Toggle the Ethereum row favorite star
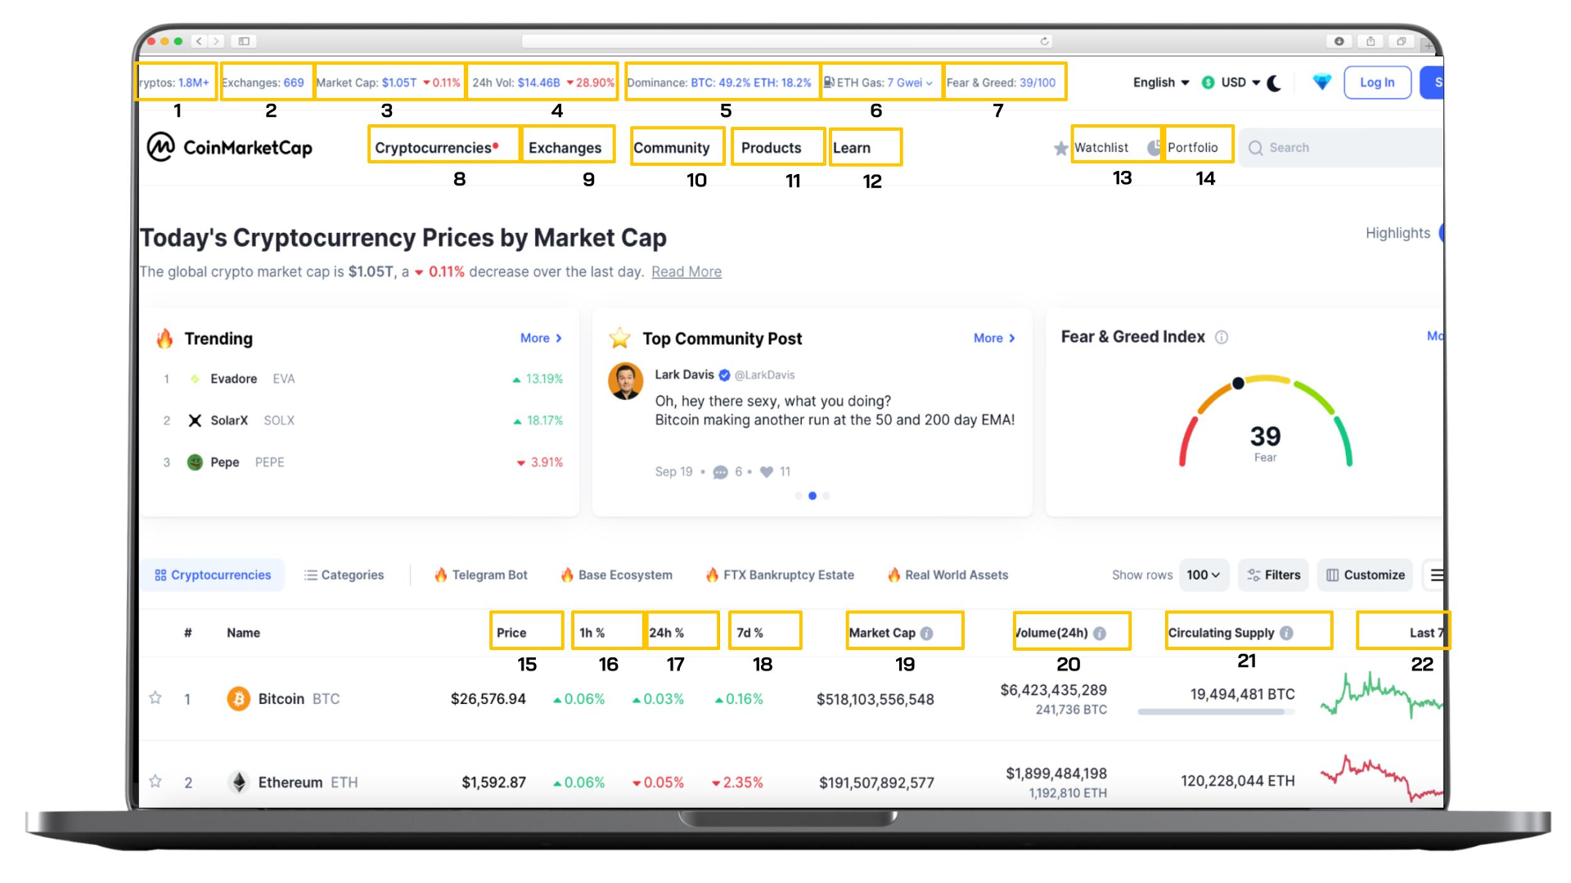 pos(155,779)
